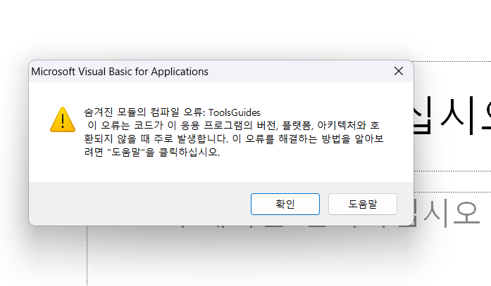Close the Microsoft Visual Basic for Applications dialog
This screenshot has width=491, height=286.
[398, 71]
